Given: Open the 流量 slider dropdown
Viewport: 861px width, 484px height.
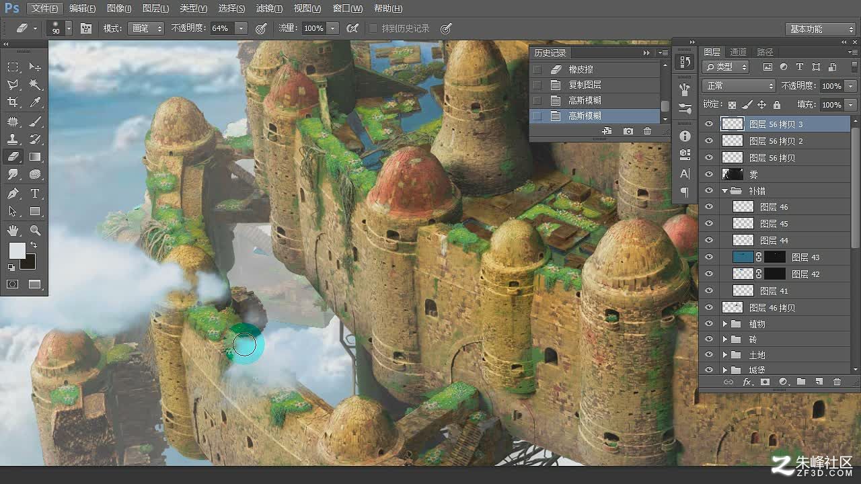Looking at the screenshot, I should click(333, 29).
